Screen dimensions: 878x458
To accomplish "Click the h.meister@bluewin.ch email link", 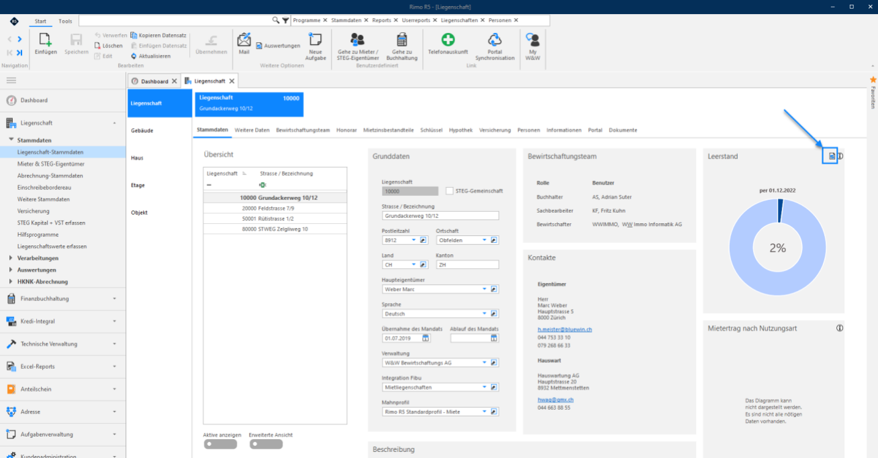I will pos(565,330).
